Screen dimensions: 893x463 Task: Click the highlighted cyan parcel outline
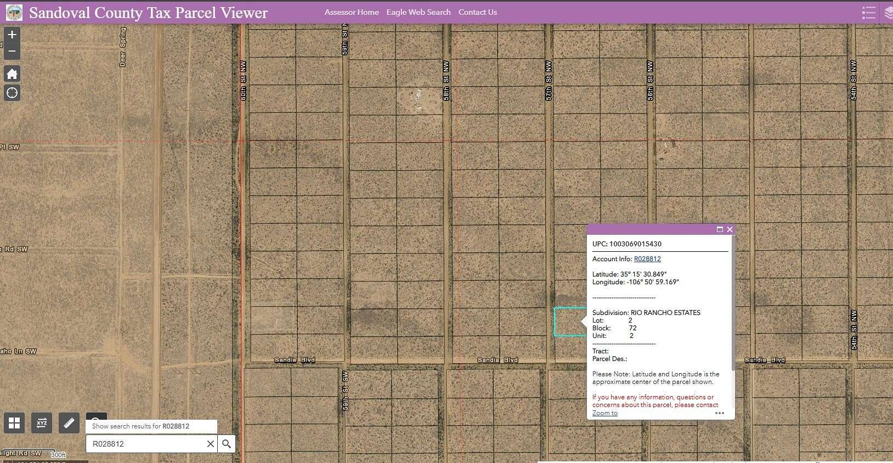[570, 321]
